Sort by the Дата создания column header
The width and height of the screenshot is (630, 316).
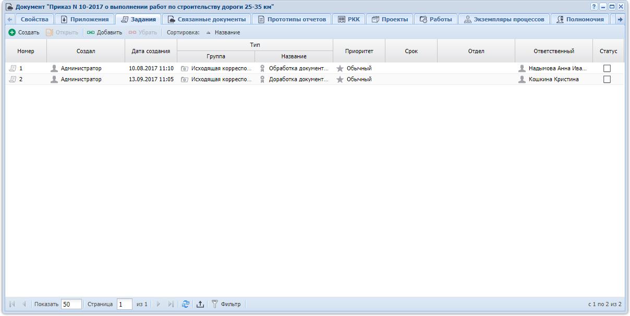pyautogui.click(x=151, y=51)
